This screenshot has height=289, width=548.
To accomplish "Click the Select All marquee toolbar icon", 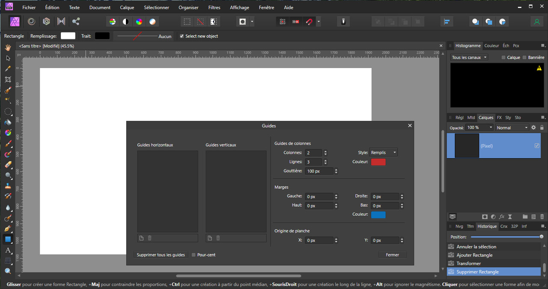I will point(187,21).
